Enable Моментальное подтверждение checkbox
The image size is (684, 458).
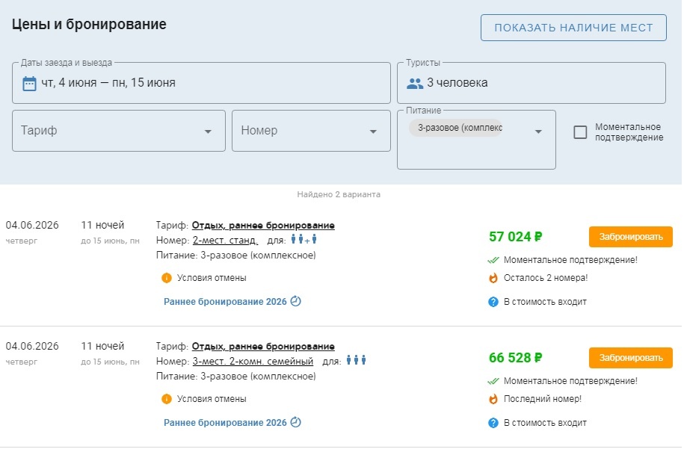click(580, 132)
